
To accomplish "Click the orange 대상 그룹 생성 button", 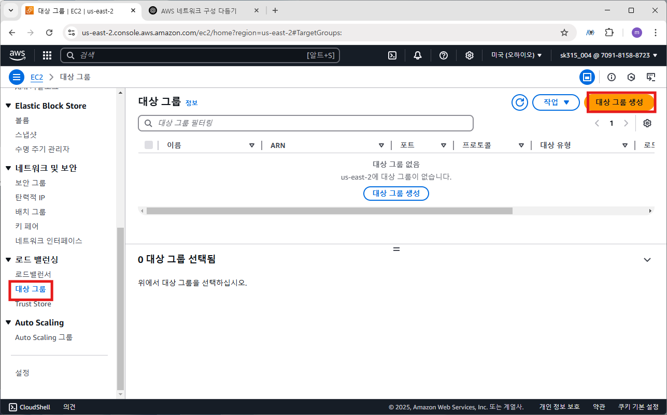I will coord(619,102).
